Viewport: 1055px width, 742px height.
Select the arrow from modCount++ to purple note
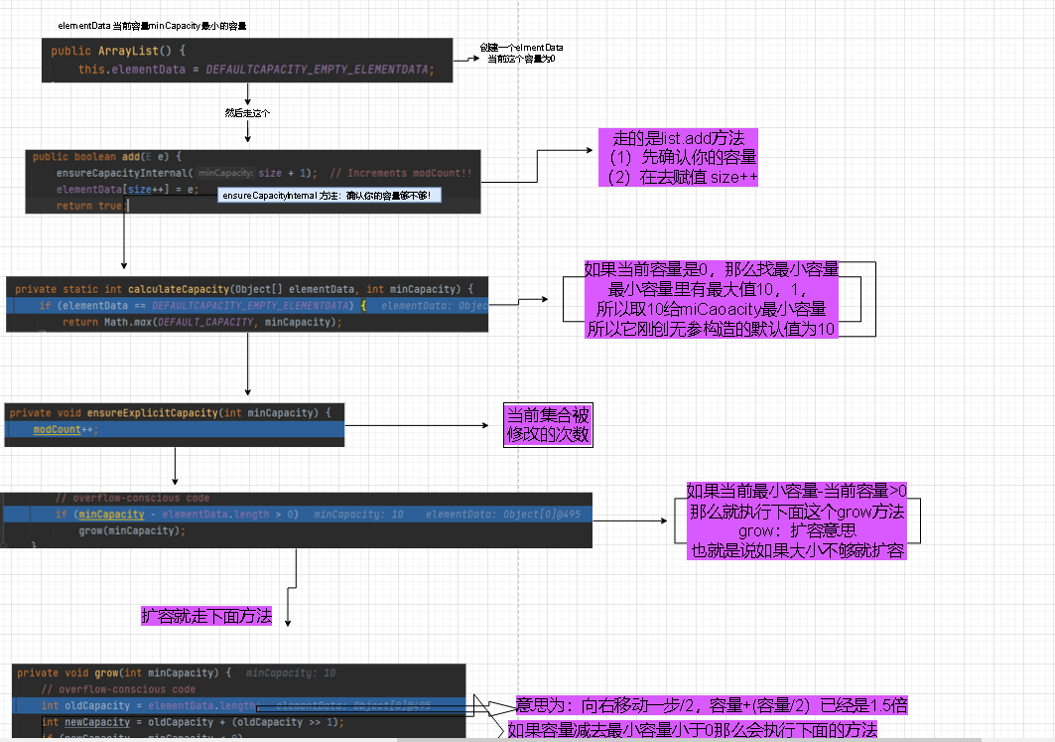pyautogui.click(x=417, y=425)
